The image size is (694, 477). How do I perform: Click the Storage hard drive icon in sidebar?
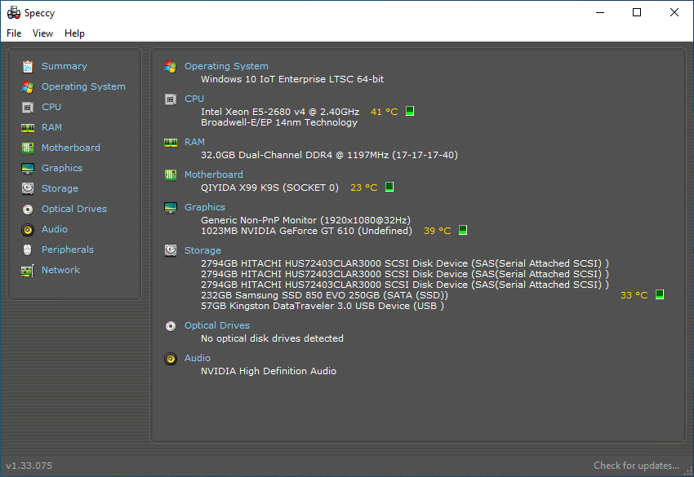coord(28,188)
